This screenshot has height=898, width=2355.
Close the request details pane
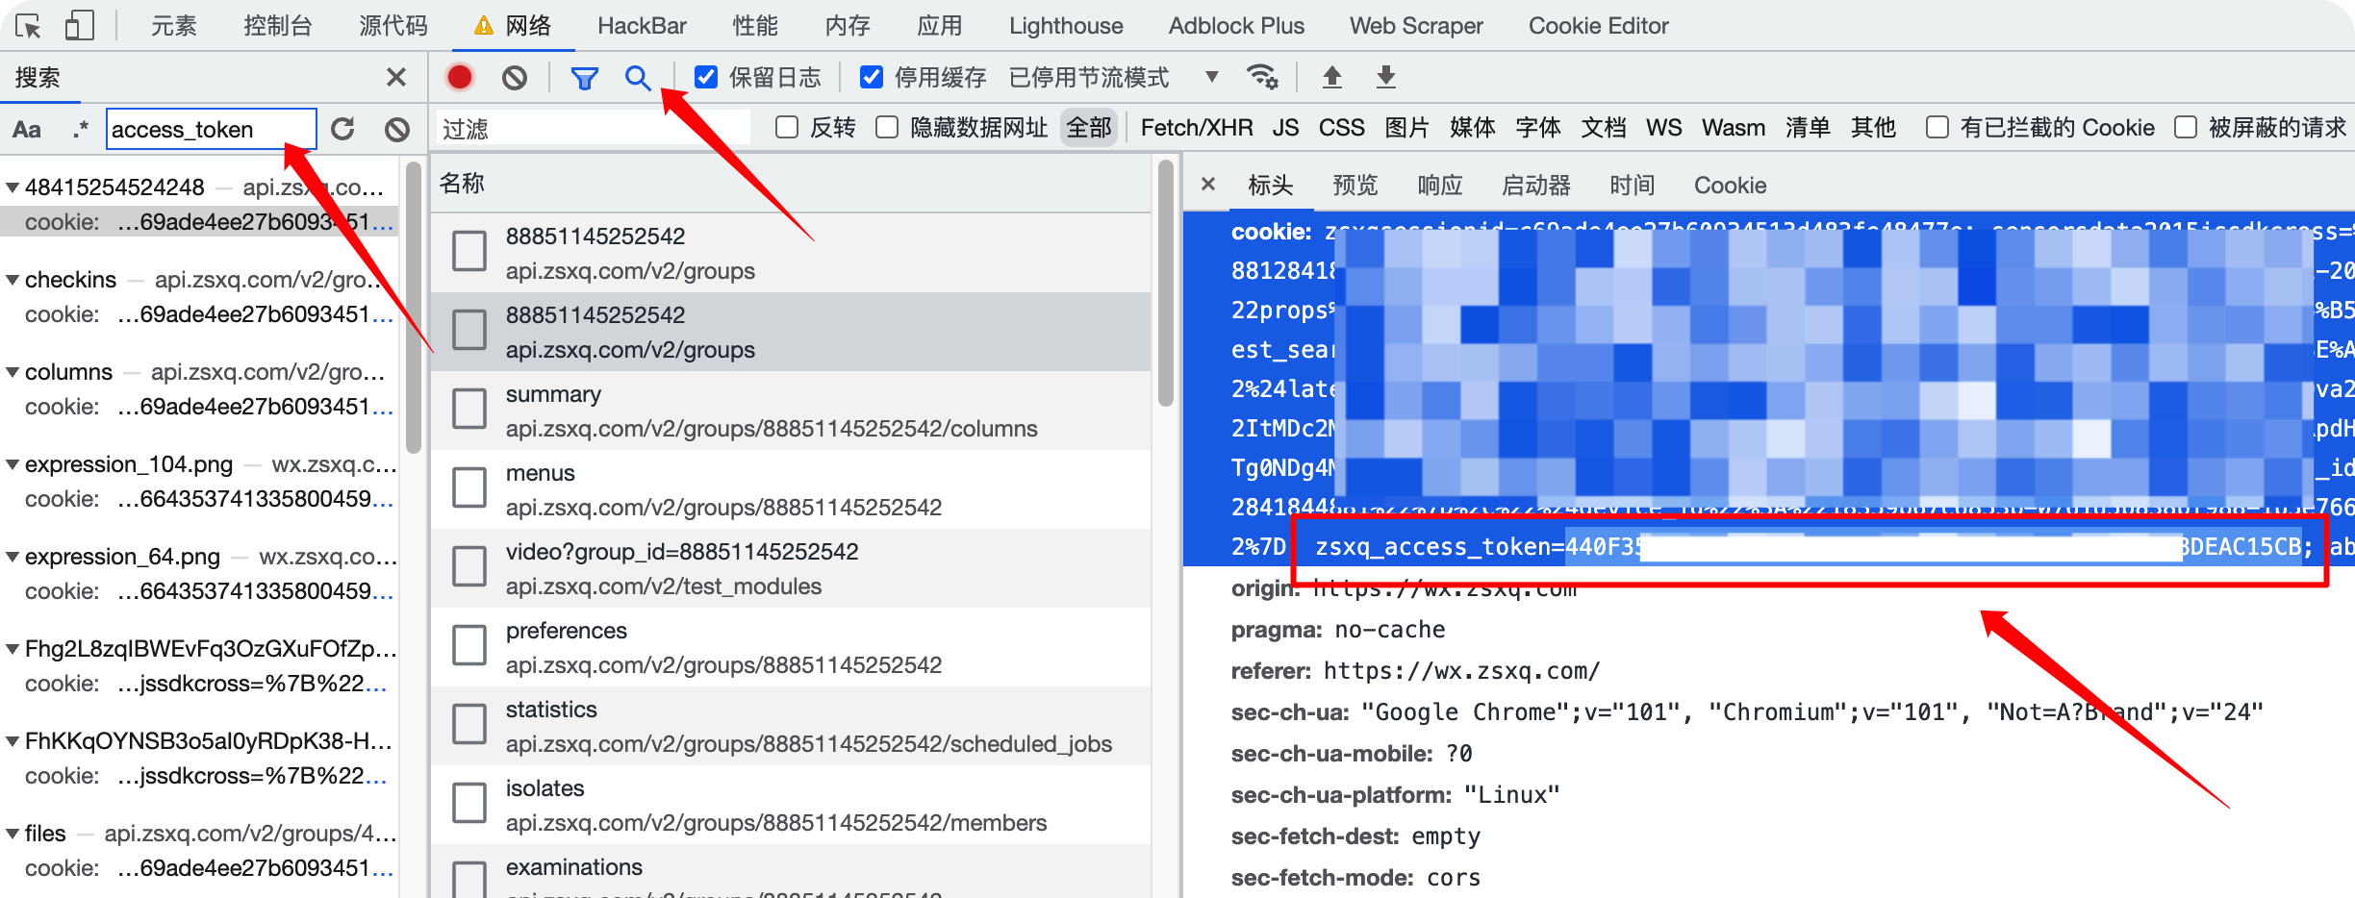(1208, 185)
